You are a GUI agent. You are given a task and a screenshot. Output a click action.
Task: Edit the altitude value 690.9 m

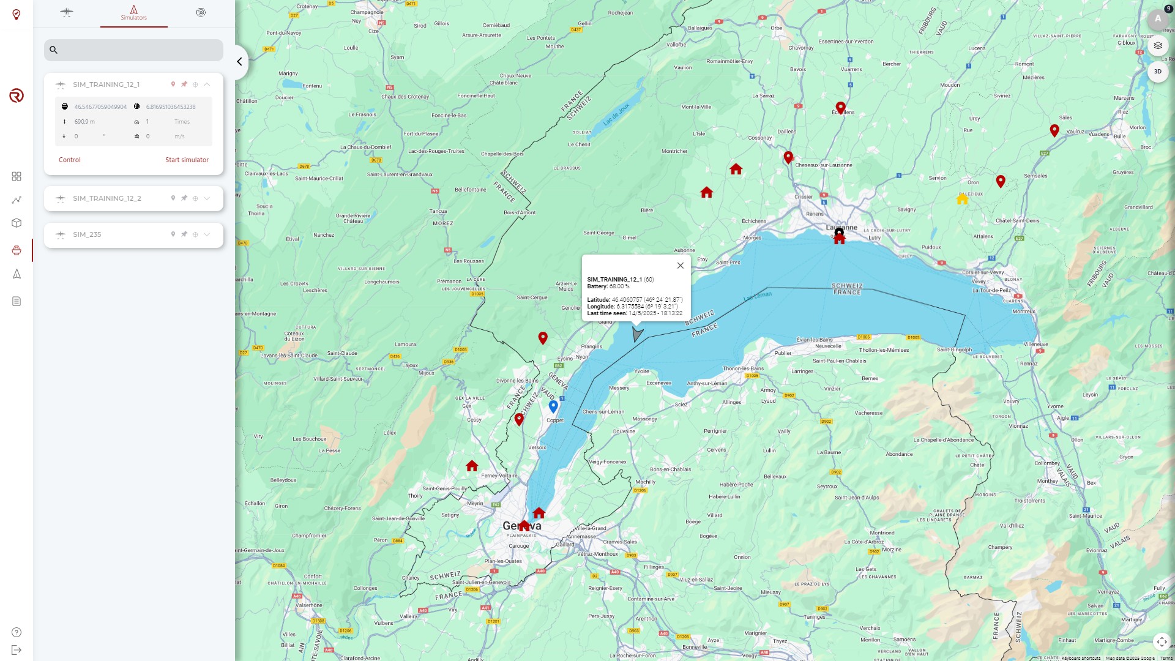(x=84, y=122)
